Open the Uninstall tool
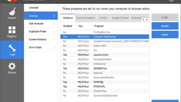This screenshot has width=181, height=102. [41, 8]
